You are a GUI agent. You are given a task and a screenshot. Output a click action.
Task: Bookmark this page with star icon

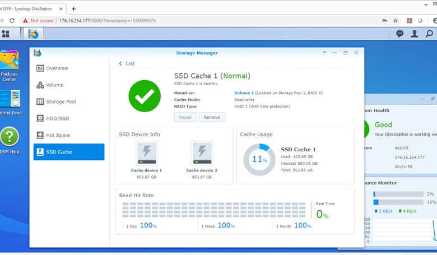[395, 21]
